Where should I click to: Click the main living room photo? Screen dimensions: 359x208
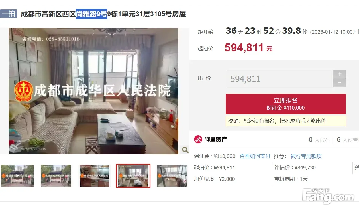tap(94, 91)
